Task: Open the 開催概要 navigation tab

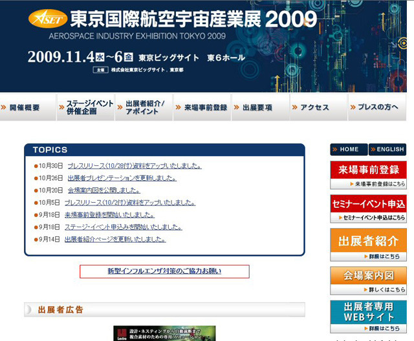Action: point(28,107)
